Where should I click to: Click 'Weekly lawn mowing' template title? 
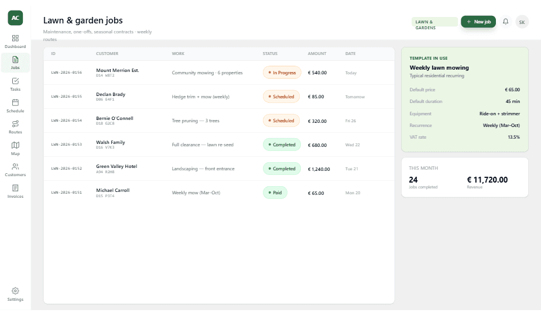click(x=439, y=68)
